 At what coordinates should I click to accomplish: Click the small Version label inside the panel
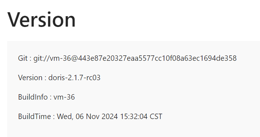click(x=30, y=78)
